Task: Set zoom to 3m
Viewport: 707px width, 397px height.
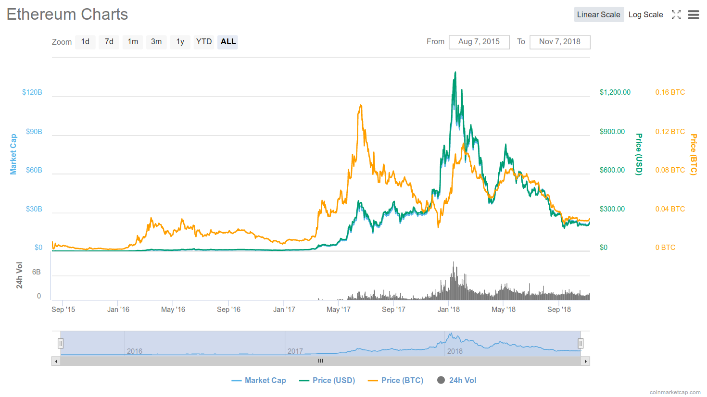Action: point(156,42)
